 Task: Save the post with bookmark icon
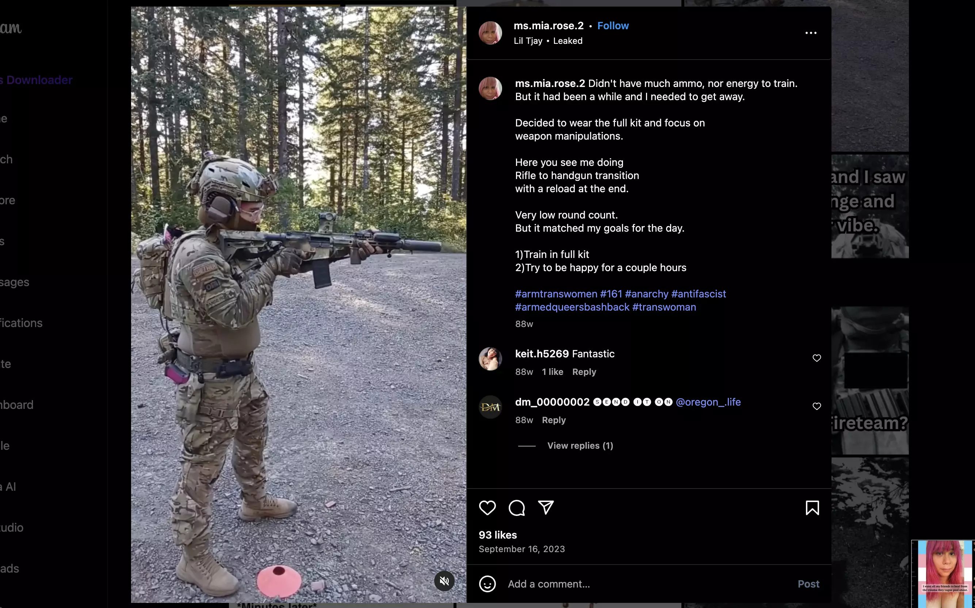coord(812,508)
